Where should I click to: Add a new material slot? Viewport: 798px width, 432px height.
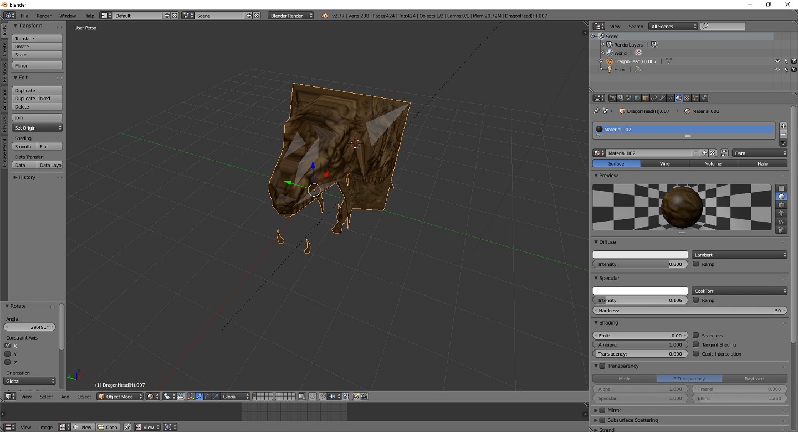(783, 126)
